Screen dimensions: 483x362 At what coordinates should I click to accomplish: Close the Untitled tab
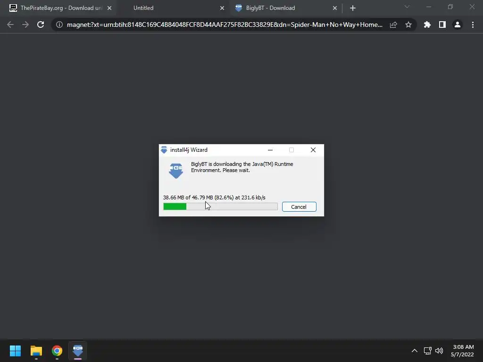pos(222,8)
